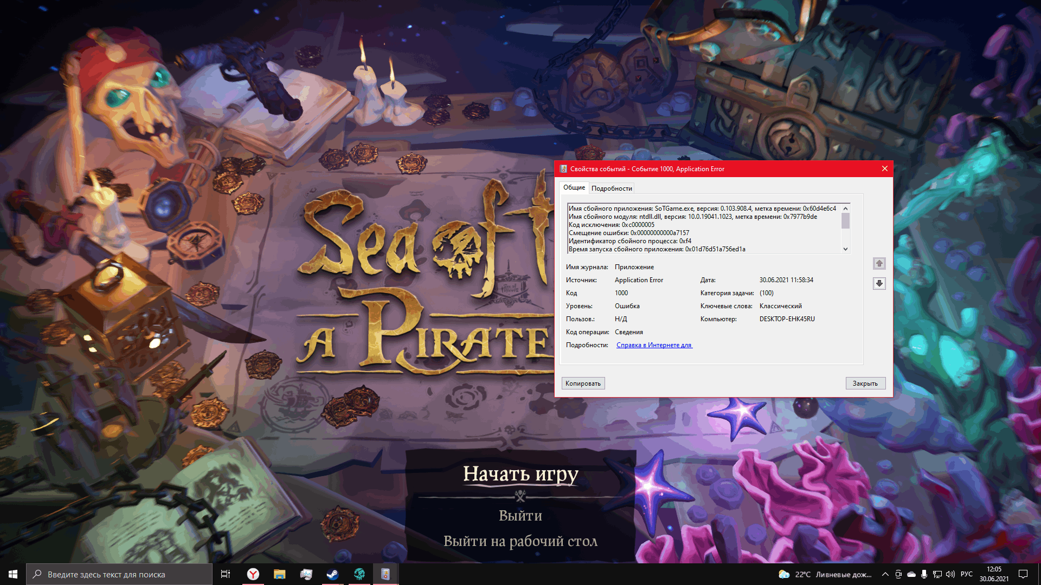1041x585 pixels.
Task: Click the level value Ошибка
Action: pyautogui.click(x=627, y=306)
